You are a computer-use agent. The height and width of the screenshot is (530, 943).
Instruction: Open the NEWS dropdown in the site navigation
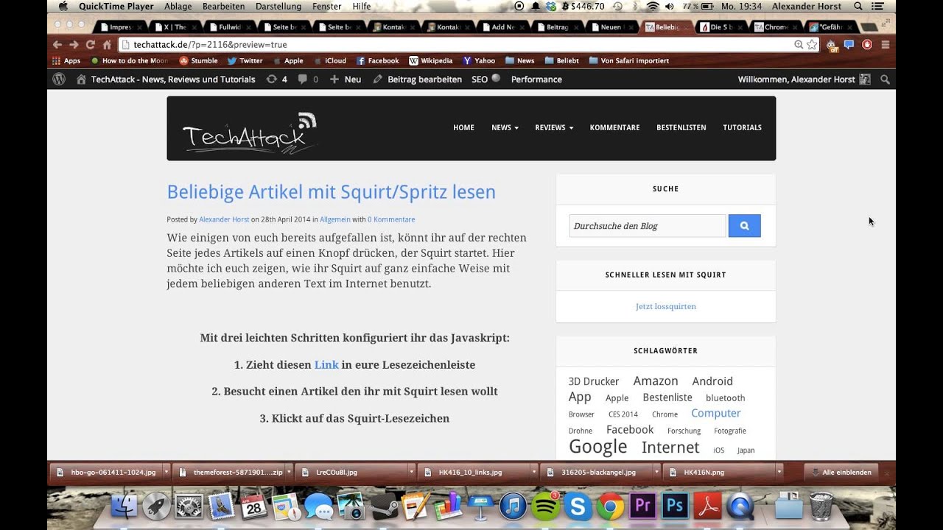click(504, 127)
